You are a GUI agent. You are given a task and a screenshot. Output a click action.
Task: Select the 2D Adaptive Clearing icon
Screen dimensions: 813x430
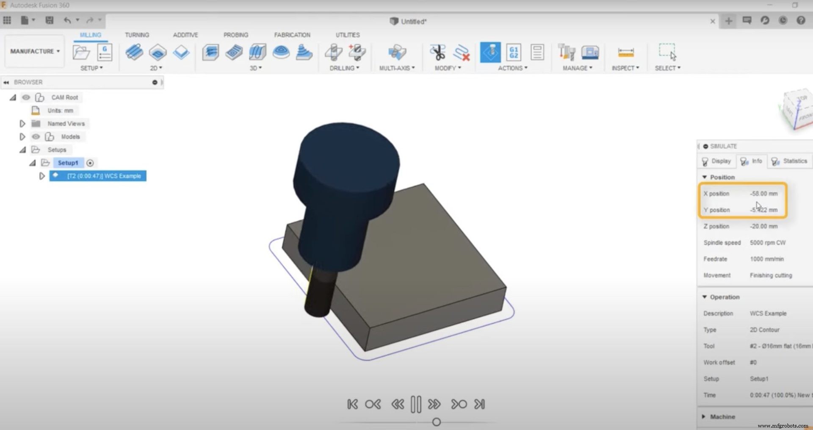[135, 52]
